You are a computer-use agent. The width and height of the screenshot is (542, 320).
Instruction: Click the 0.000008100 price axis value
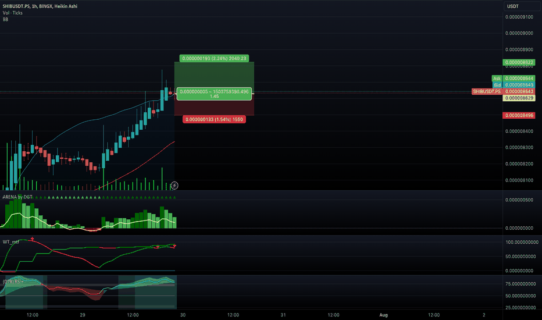click(x=519, y=180)
